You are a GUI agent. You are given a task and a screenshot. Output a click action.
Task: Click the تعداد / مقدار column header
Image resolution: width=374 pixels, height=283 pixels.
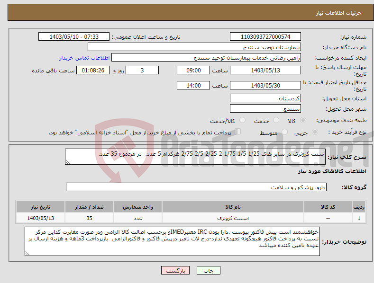[x=89, y=207]
